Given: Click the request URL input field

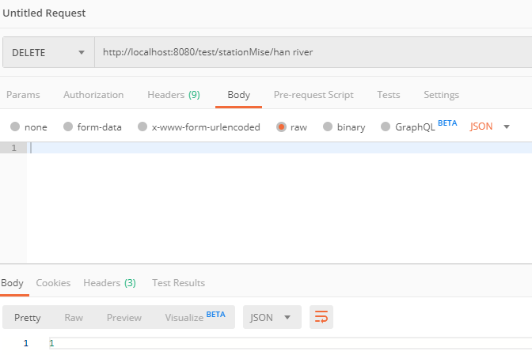Looking at the screenshot, I should point(313,52).
